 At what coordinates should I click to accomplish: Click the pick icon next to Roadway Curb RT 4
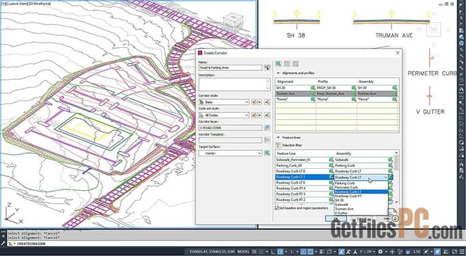click(x=331, y=188)
